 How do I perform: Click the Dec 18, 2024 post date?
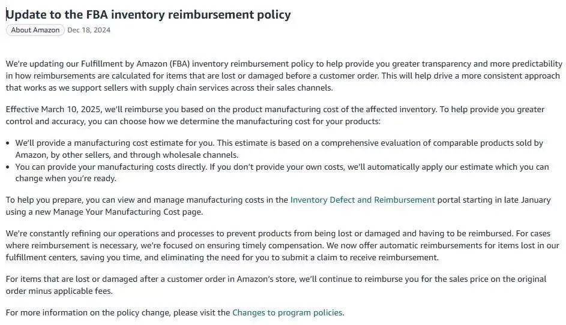click(x=89, y=30)
